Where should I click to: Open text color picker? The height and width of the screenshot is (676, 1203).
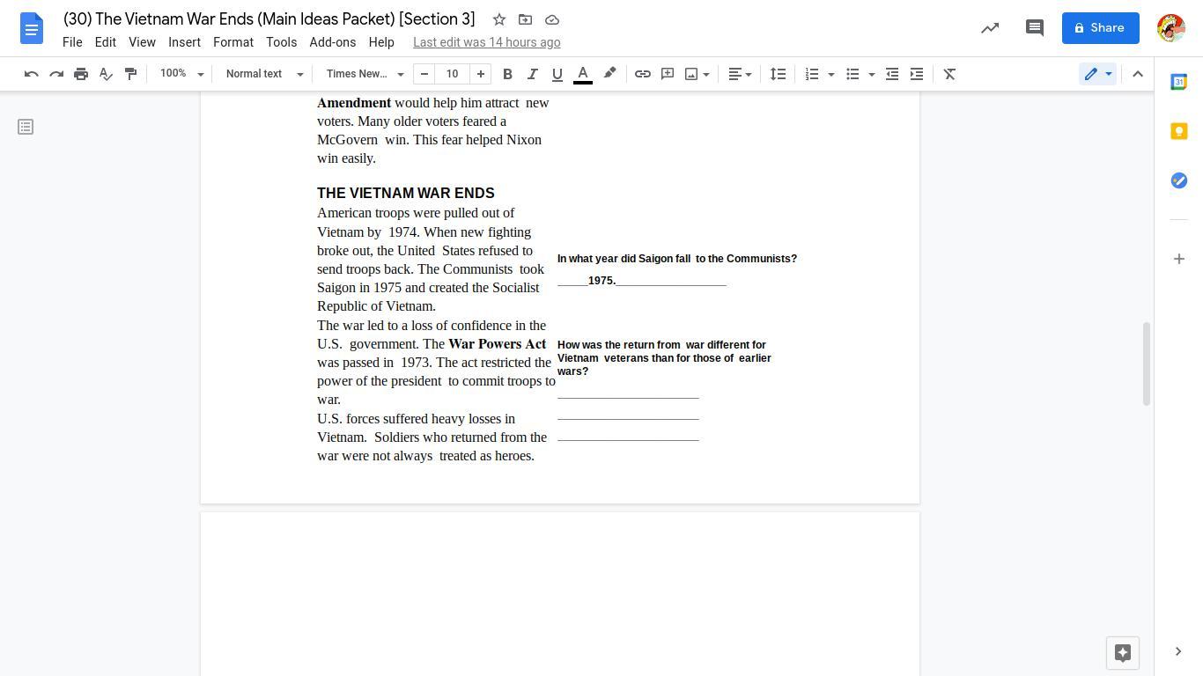[583, 74]
